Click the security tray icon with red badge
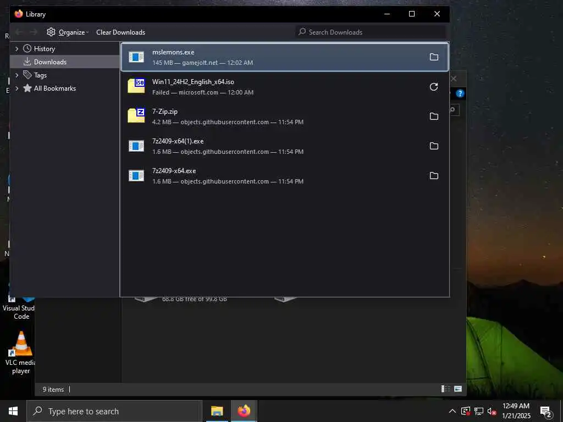 (x=466, y=411)
